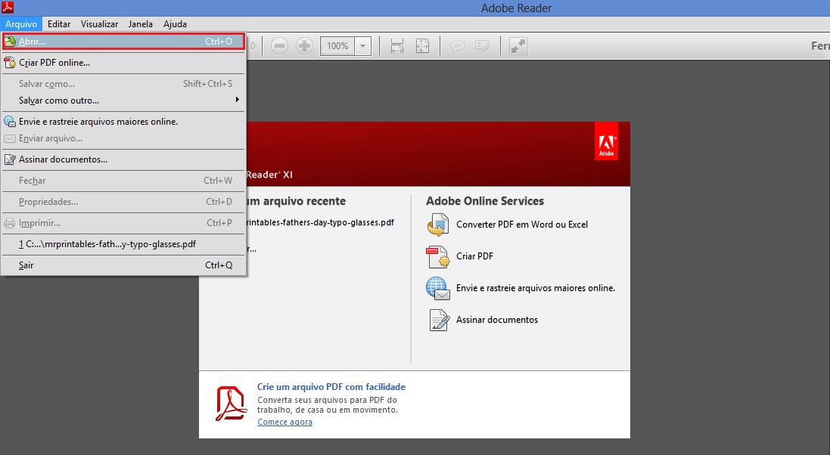Select Assinar documentos... in the menu
This screenshot has height=455, width=830.
click(x=63, y=159)
